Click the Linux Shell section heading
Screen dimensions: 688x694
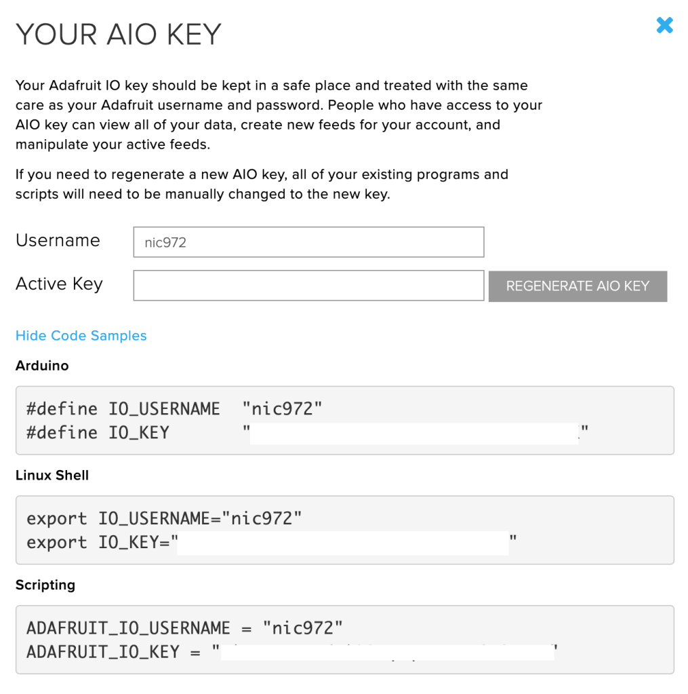click(x=52, y=476)
